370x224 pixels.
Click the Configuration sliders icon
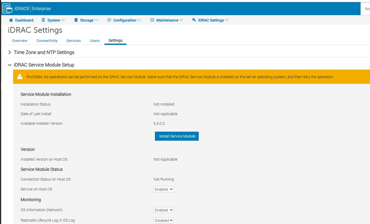109,20
